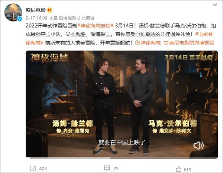Image resolution: width=223 pixels, height=173 pixels.
Task: Open 索尼电影的微博视频 link
Action: (x=192, y=43)
